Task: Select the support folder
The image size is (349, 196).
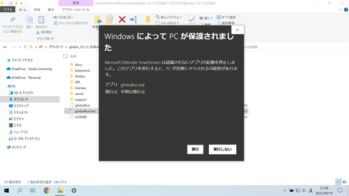Action: point(81,99)
